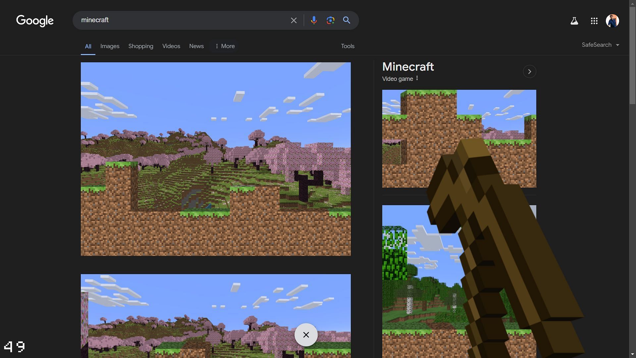The width and height of the screenshot is (636, 358).
Task: Click the Google account profile picture icon
Action: [612, 21]
